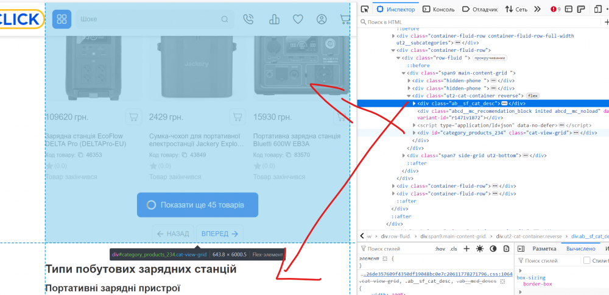Click the phone call icon in header
The width and height of the screenshot is (609, 295).
(x=248, y=20)
